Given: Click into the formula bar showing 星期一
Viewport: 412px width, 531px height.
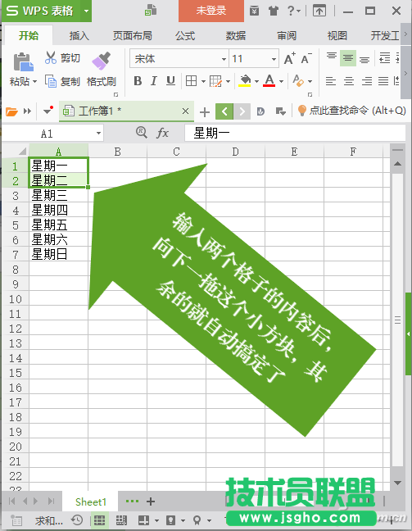Looking at the screenshot, I should [x=295, y=133].
